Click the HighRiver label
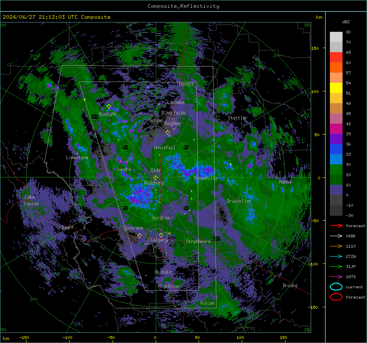Viewport: 367px width, 343px height. [x=169, y=286]
